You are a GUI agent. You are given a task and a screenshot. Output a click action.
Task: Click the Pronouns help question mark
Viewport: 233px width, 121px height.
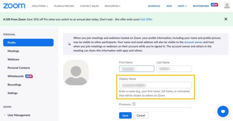(x=134, y=104)
